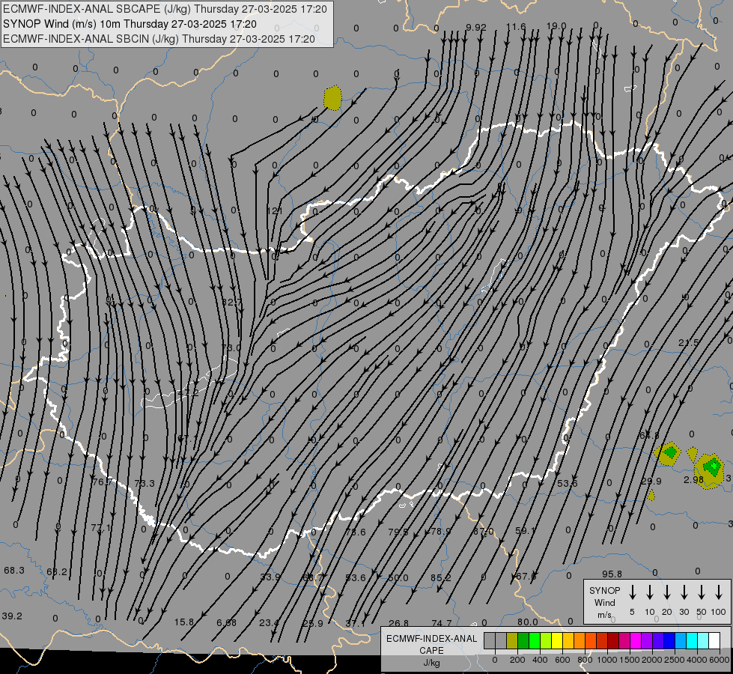The height and width of the screenshot is (674, 733).
Task: Click the map value 2.98
Action: pyautogui.click(x=693, y=479)
